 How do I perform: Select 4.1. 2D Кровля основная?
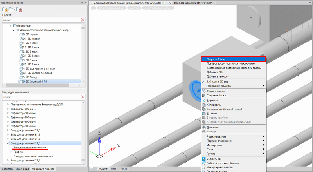(36, 73)
